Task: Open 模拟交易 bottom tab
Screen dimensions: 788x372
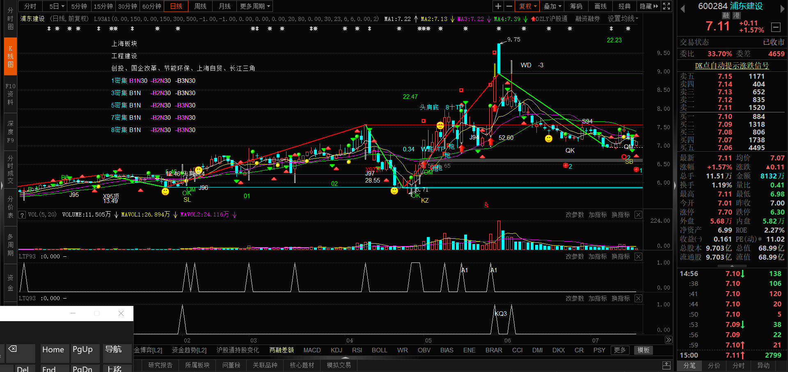Action: click(x=339, y=365)
